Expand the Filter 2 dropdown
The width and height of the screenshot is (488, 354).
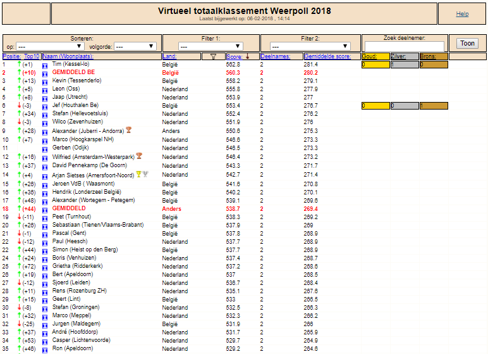pyautogui.click(x=310, y=46)
